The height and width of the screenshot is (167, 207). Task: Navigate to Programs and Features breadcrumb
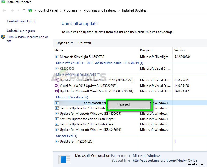tap(100, 10)
